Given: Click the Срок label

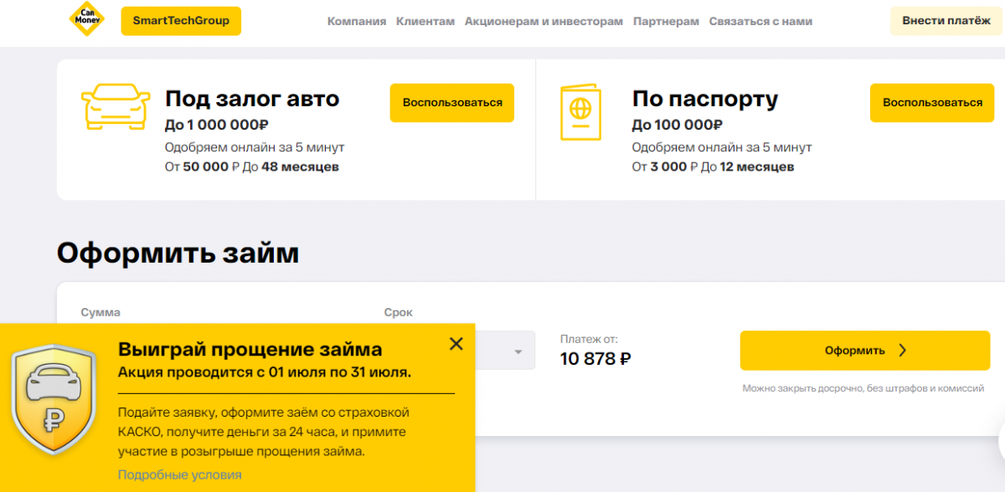Looking at the screenshot, I should 399,312.
